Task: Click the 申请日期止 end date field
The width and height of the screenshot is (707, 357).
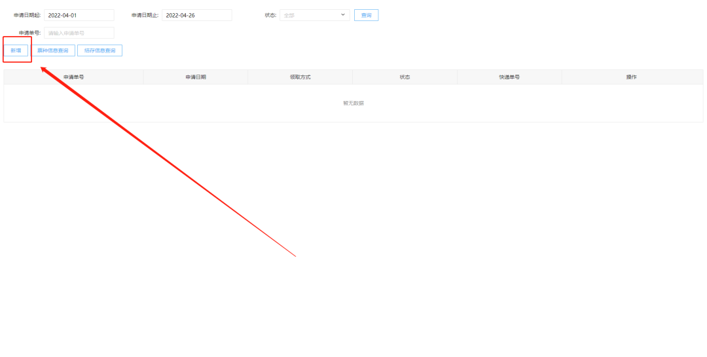Action: pyautogui.click(x=196, y=15)
